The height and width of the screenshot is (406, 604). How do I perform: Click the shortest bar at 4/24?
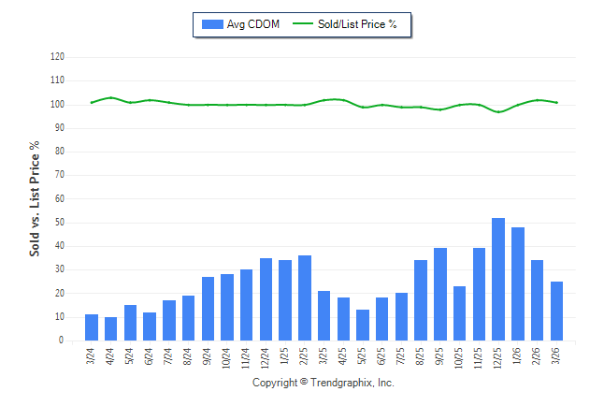[x=110, y=329]
